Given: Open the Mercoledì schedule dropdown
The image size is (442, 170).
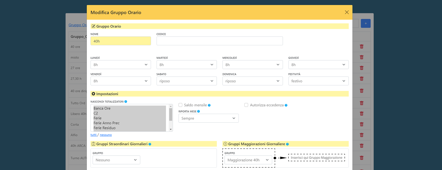Looking at the screenshot, I should tap(253, 65).
